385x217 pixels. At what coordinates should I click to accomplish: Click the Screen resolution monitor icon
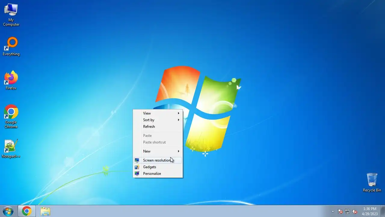coord(137,160)
